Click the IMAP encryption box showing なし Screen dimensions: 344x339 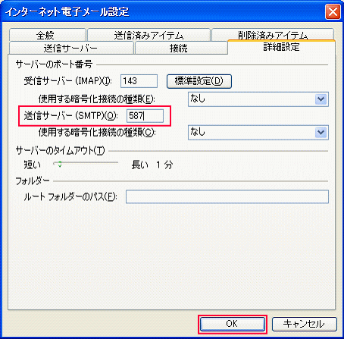click(258, 99)
